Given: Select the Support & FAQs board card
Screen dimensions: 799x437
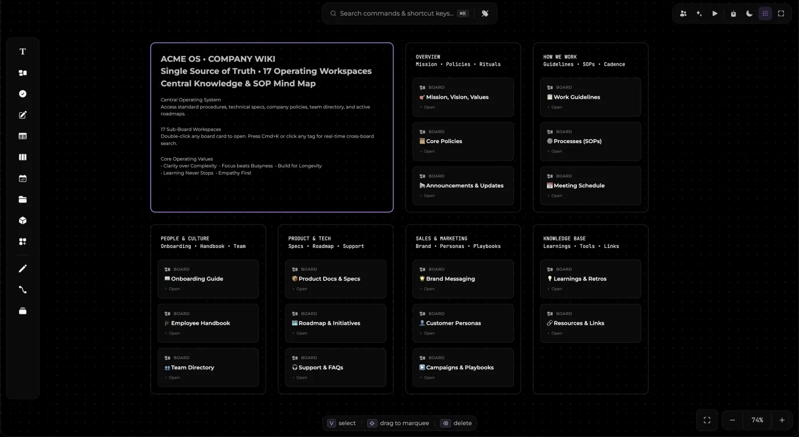Looking at the screenshot, I should [336, 368].
